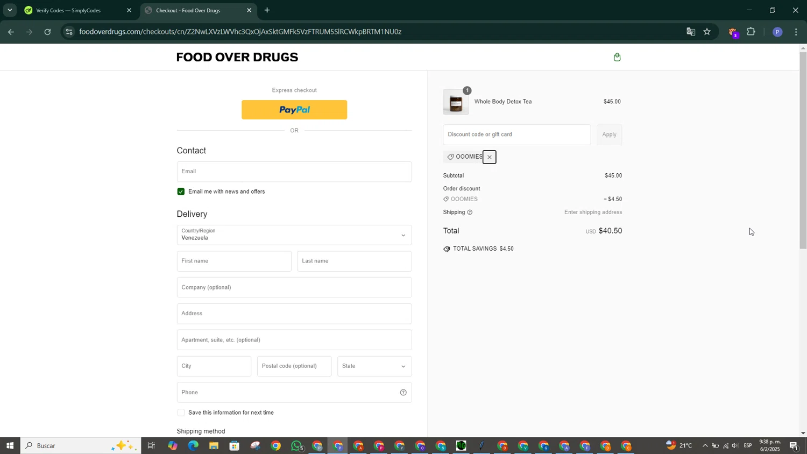Viewport: 807px width, 454px height.
Task: Open the Country/Region dropdown
Action: 294,235
